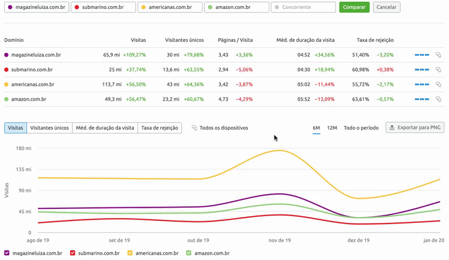
Task: Click the yellow americanas peak on chart
Action: pos(280,150)
